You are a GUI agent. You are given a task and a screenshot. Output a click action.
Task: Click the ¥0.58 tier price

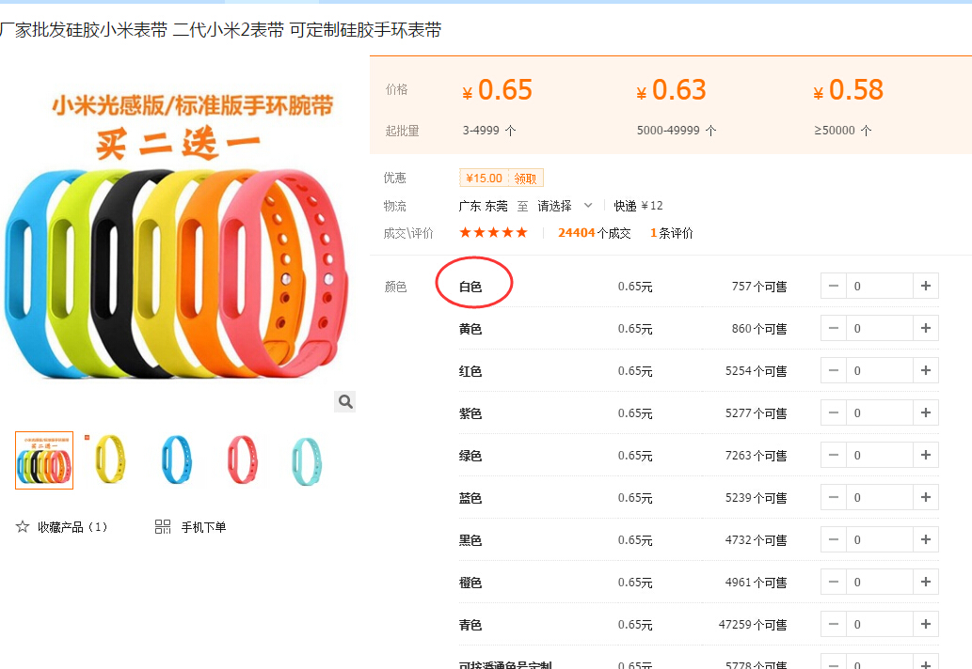(849, 90)
